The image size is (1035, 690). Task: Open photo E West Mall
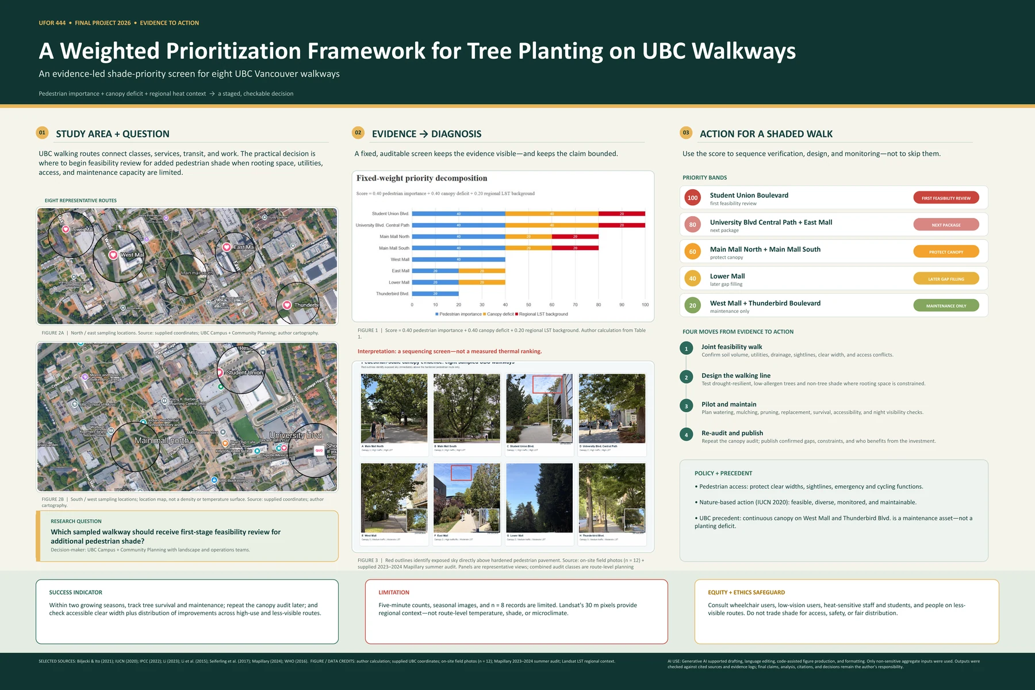(x=394, y=498)
